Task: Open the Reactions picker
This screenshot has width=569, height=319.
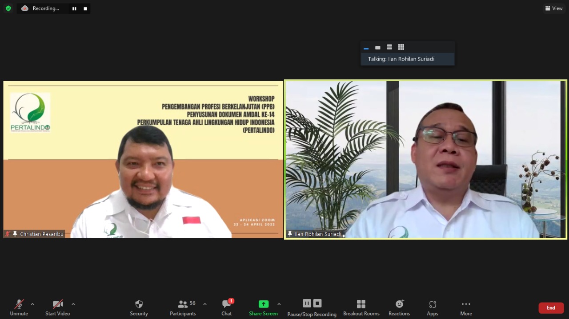Action: click(399, 307)
